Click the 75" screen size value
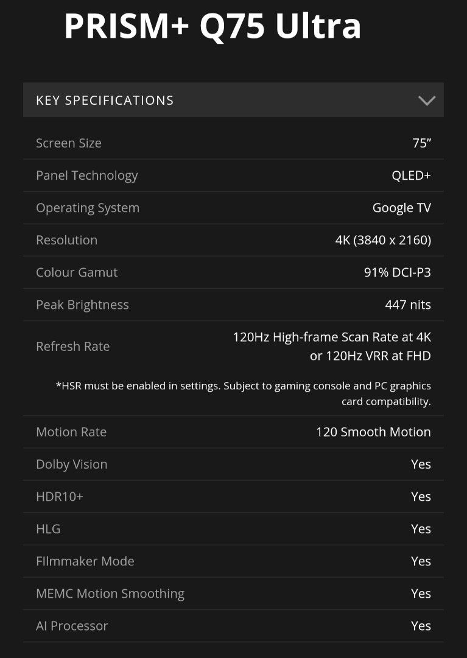 tap(422, 143)
